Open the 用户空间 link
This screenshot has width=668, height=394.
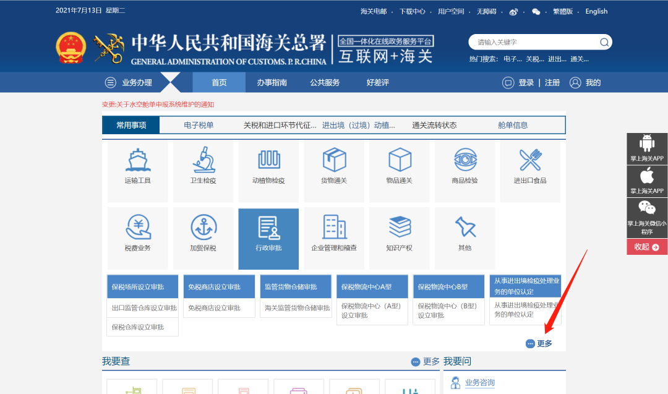point(451,12)
